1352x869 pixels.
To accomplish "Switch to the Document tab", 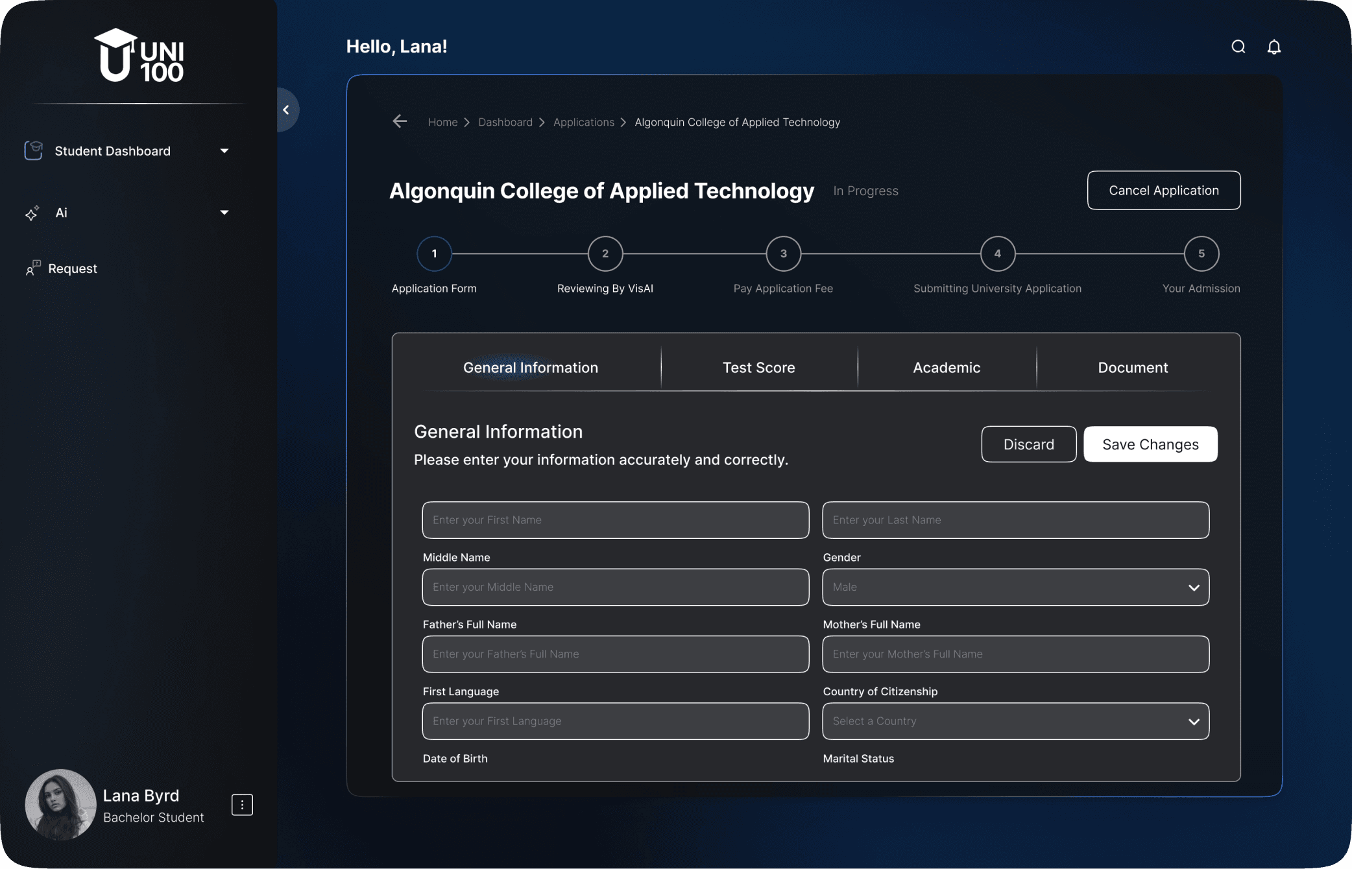I will (1133, 368).
